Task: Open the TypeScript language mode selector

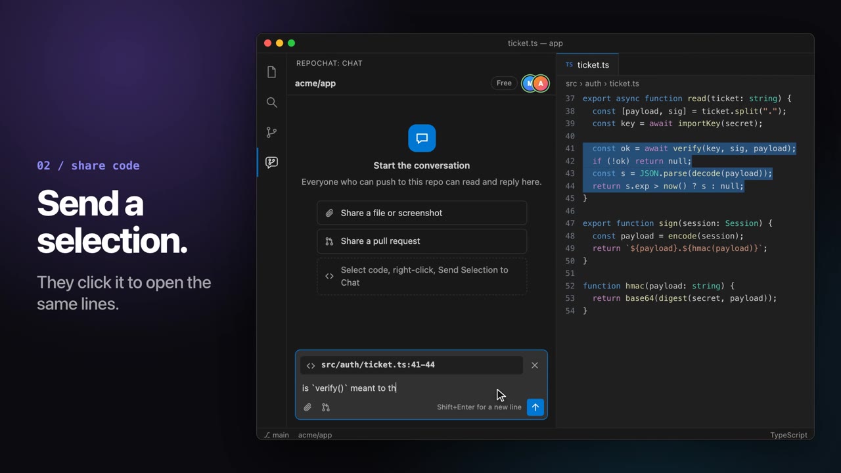Action: [788, 435]
